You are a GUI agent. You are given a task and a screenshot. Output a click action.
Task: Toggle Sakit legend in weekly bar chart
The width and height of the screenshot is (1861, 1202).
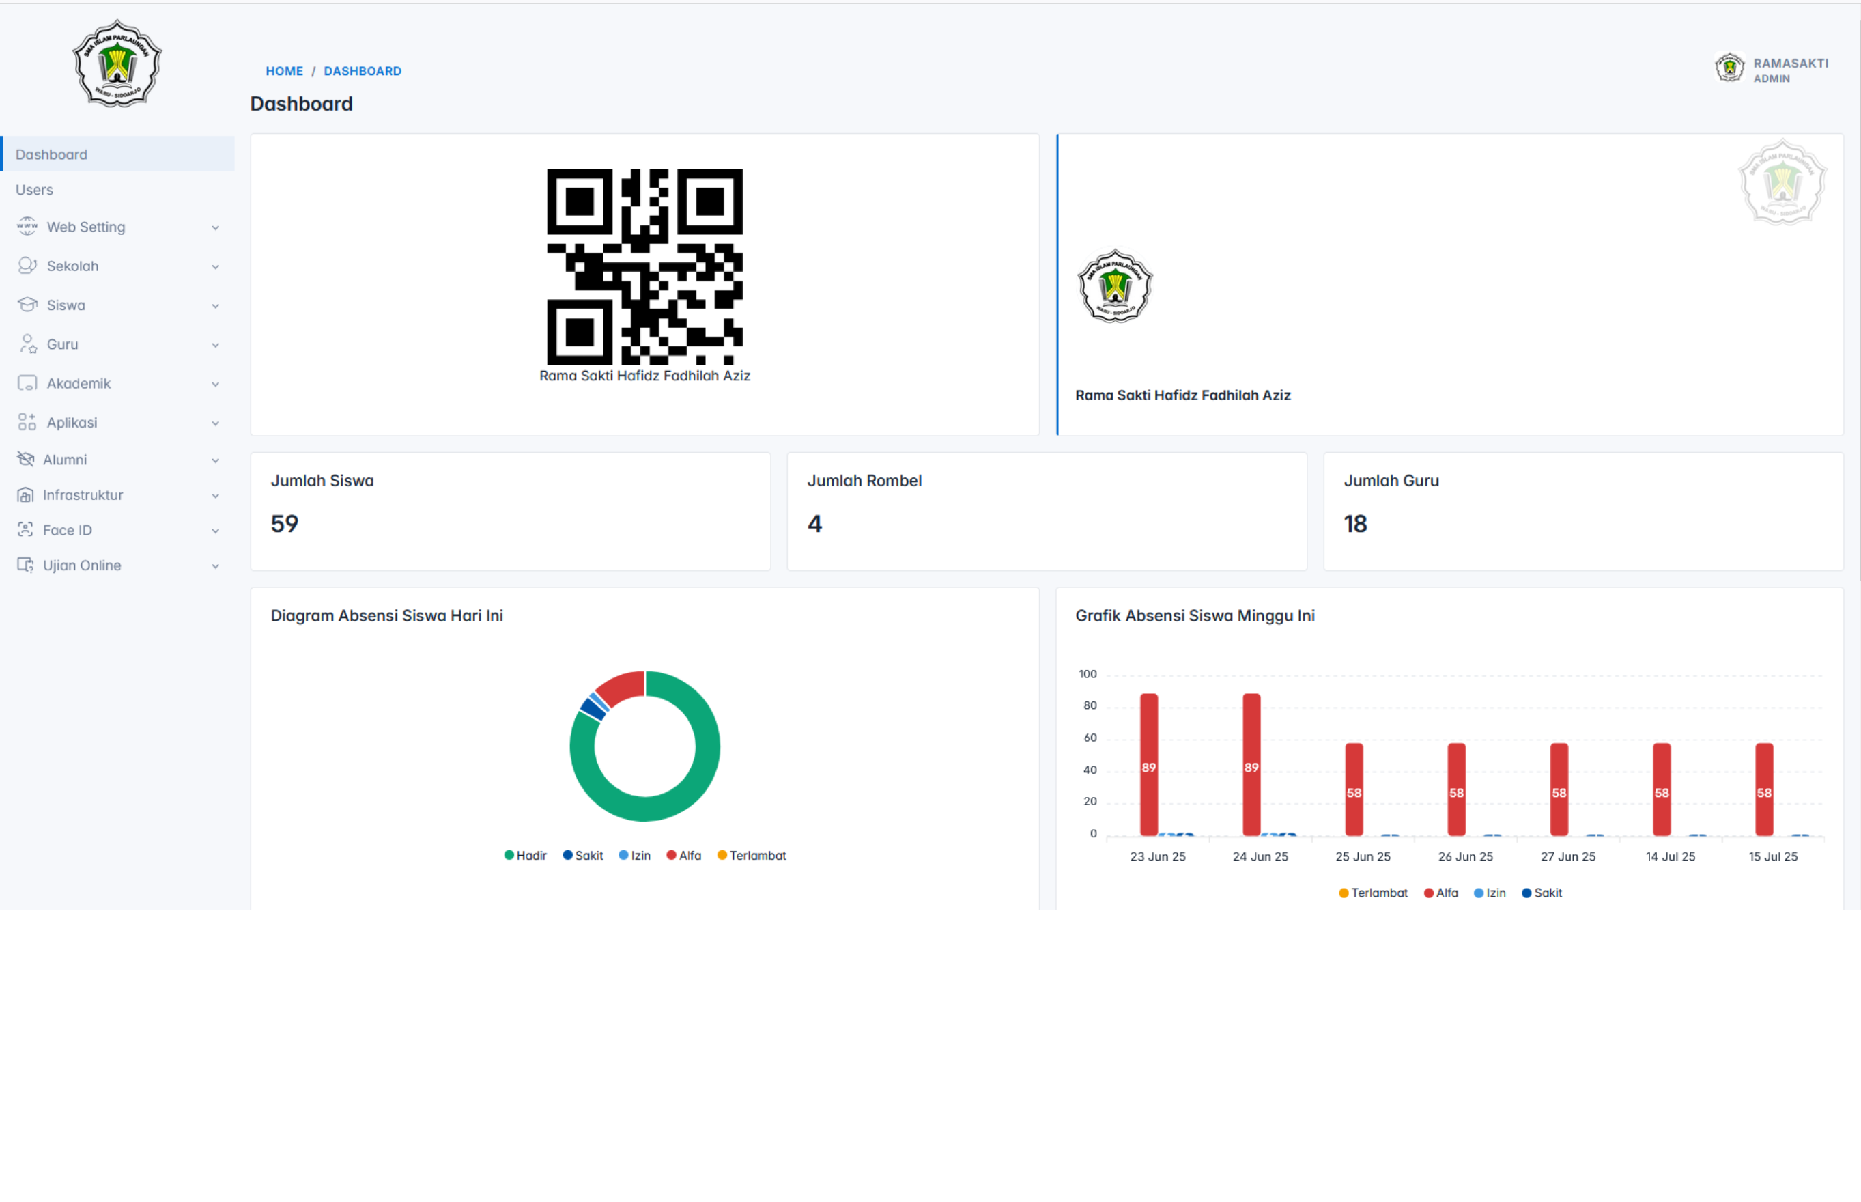pyautogui.click(x=1542, y=893)
